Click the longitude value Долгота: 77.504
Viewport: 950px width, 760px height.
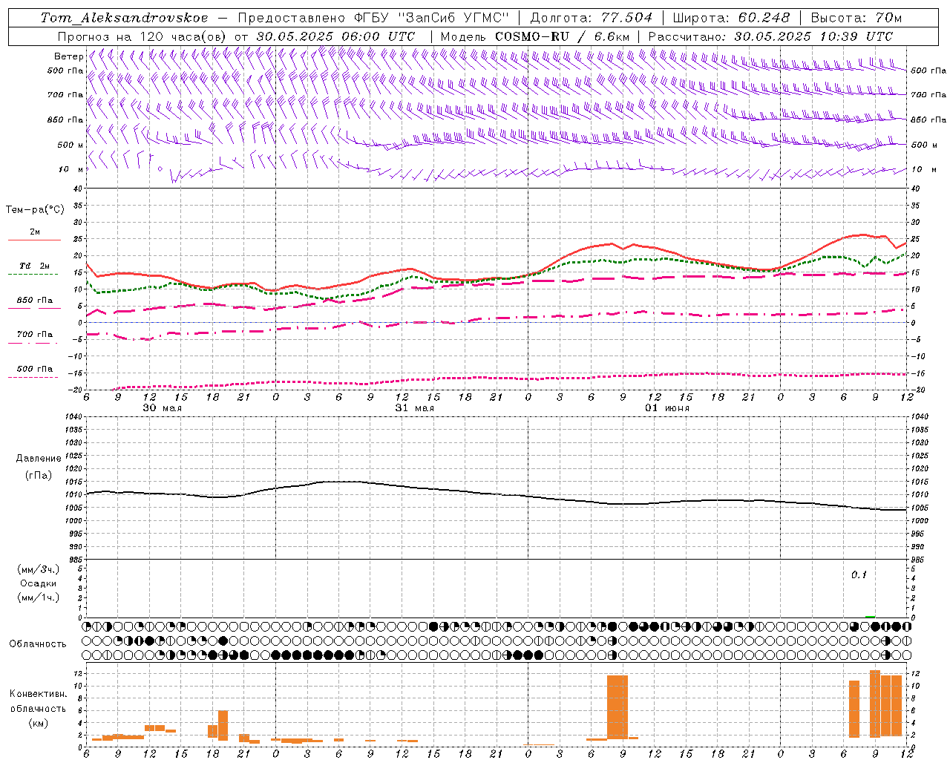592,18
